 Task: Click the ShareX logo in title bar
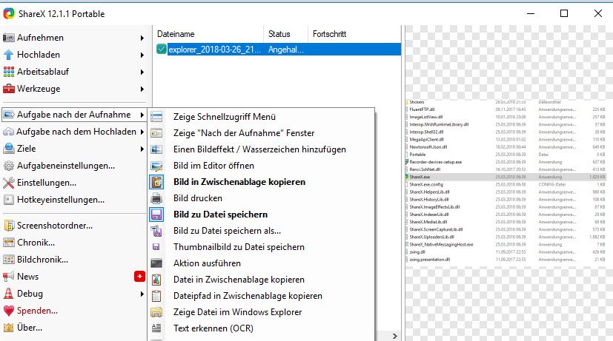[9, 13]
